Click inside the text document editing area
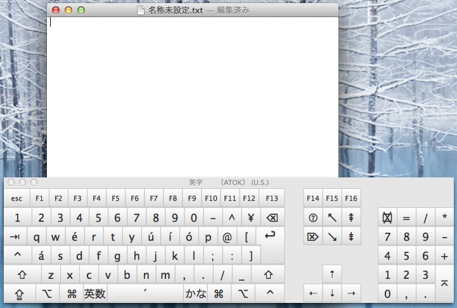 [193, 97]
